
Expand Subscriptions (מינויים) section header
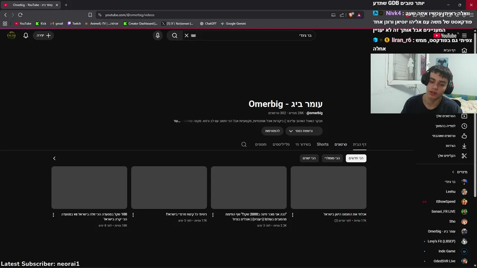click(x=459, y=172)
